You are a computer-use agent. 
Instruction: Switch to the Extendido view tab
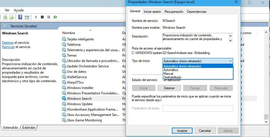(x=11, y=128)
